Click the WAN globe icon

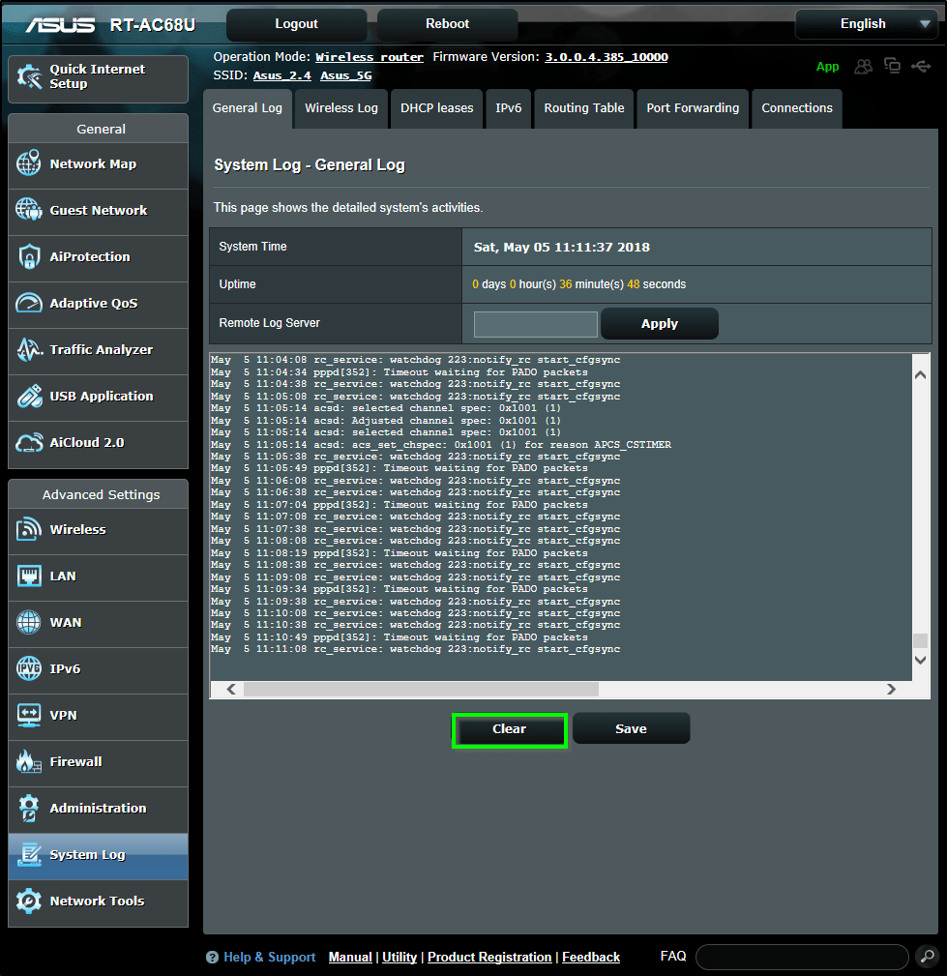coord(29,622)
